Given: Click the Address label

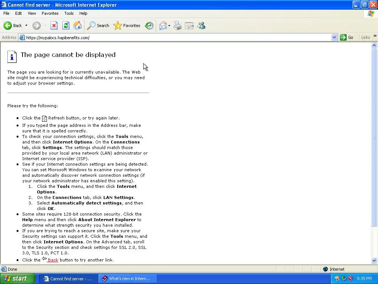Looking at the screenshot, I should coord(9,37).
